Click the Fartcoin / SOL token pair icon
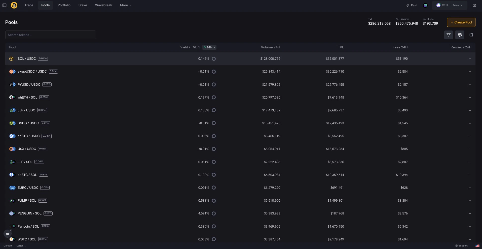This screenshot has height=249, width=482. click(x=12, y=226)
